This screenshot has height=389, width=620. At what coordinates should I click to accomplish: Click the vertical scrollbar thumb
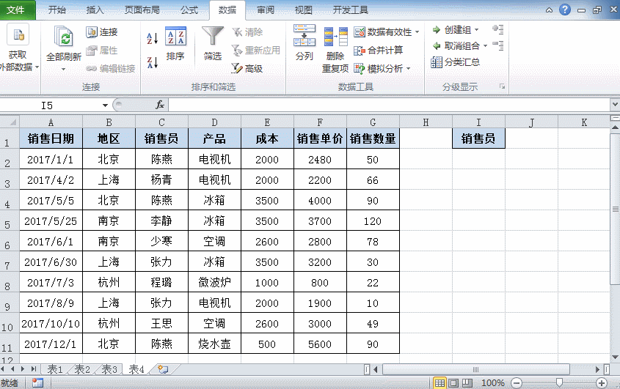coord(616,209)
